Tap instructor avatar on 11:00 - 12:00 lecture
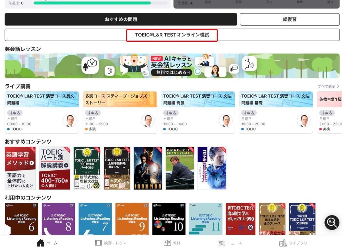 [x=148, y=121]
